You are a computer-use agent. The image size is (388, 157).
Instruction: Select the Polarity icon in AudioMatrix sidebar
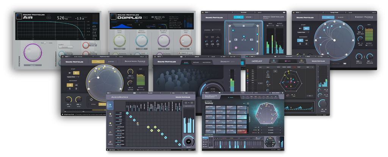(110, 142)
